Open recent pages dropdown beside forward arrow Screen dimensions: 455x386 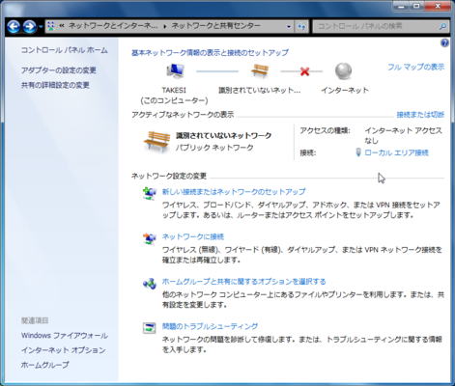pos(41,27)
